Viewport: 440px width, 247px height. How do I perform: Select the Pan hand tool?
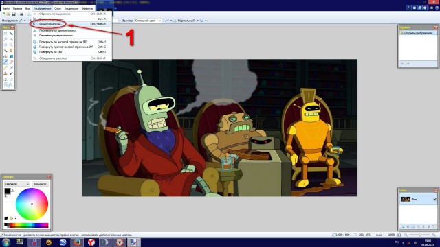11,51
